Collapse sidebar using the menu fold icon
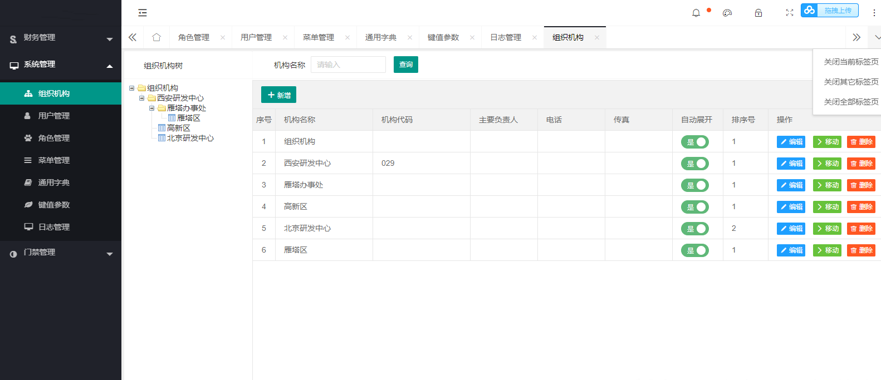 [x=143, y=13]
